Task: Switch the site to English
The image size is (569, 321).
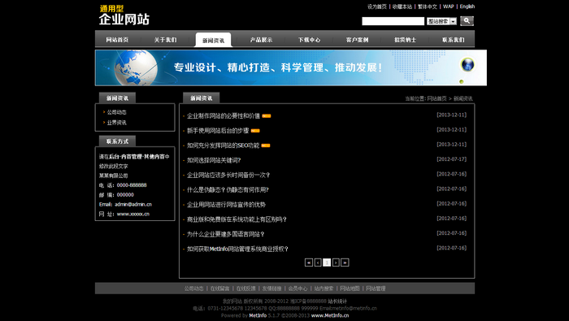Action: pyautogui.click(x=467, y=7)
